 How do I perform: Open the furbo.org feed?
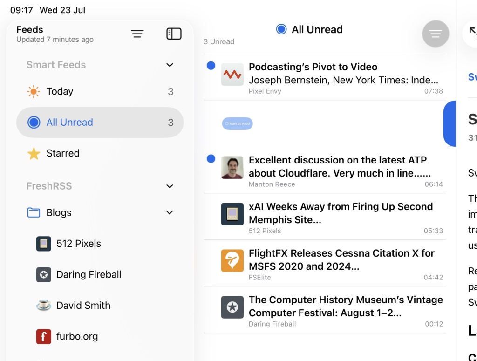(100, 336)
